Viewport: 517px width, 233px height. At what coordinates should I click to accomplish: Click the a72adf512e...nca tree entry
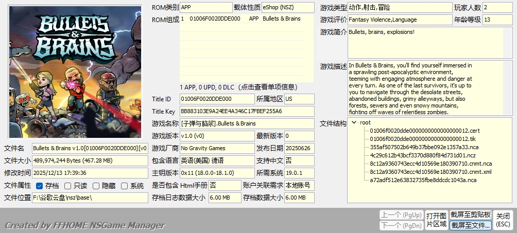click(x=423, y=180)
